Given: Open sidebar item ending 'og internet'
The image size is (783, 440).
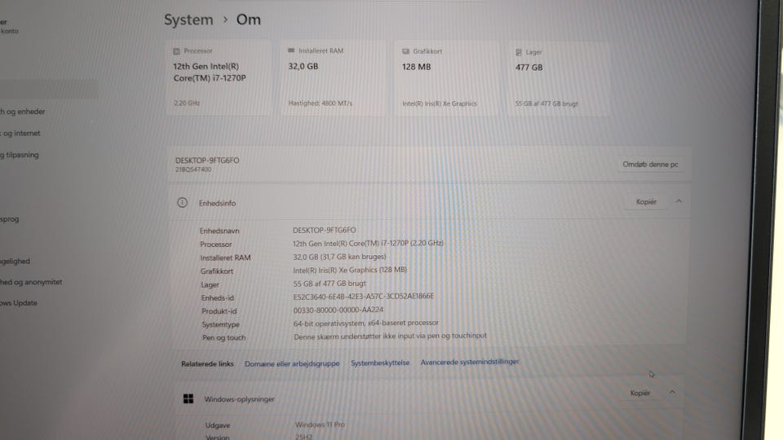Looking at the screenshot, I should coord(20,133).
